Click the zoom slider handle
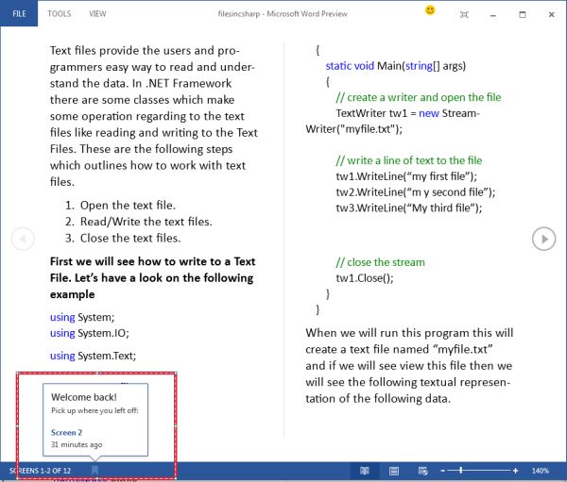Viewport: 567px width, 482px height. (461, 470)
